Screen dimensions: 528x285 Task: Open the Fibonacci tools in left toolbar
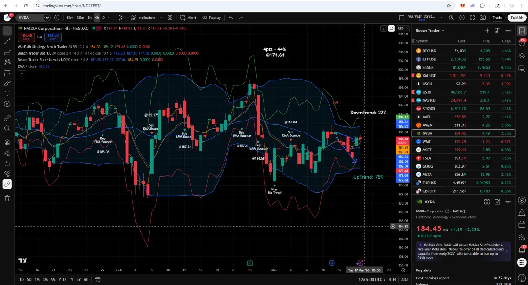click(7, 51)
